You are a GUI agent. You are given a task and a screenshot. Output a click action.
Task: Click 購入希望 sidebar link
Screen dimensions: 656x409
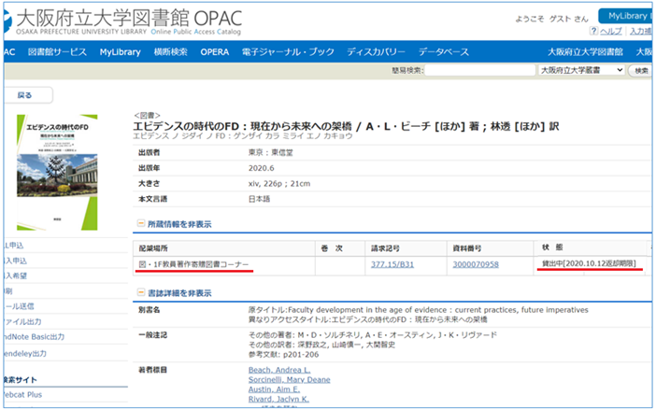15,275
